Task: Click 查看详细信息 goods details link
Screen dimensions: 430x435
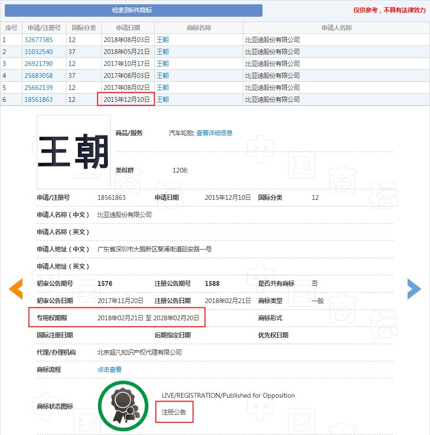Action: 214,133
